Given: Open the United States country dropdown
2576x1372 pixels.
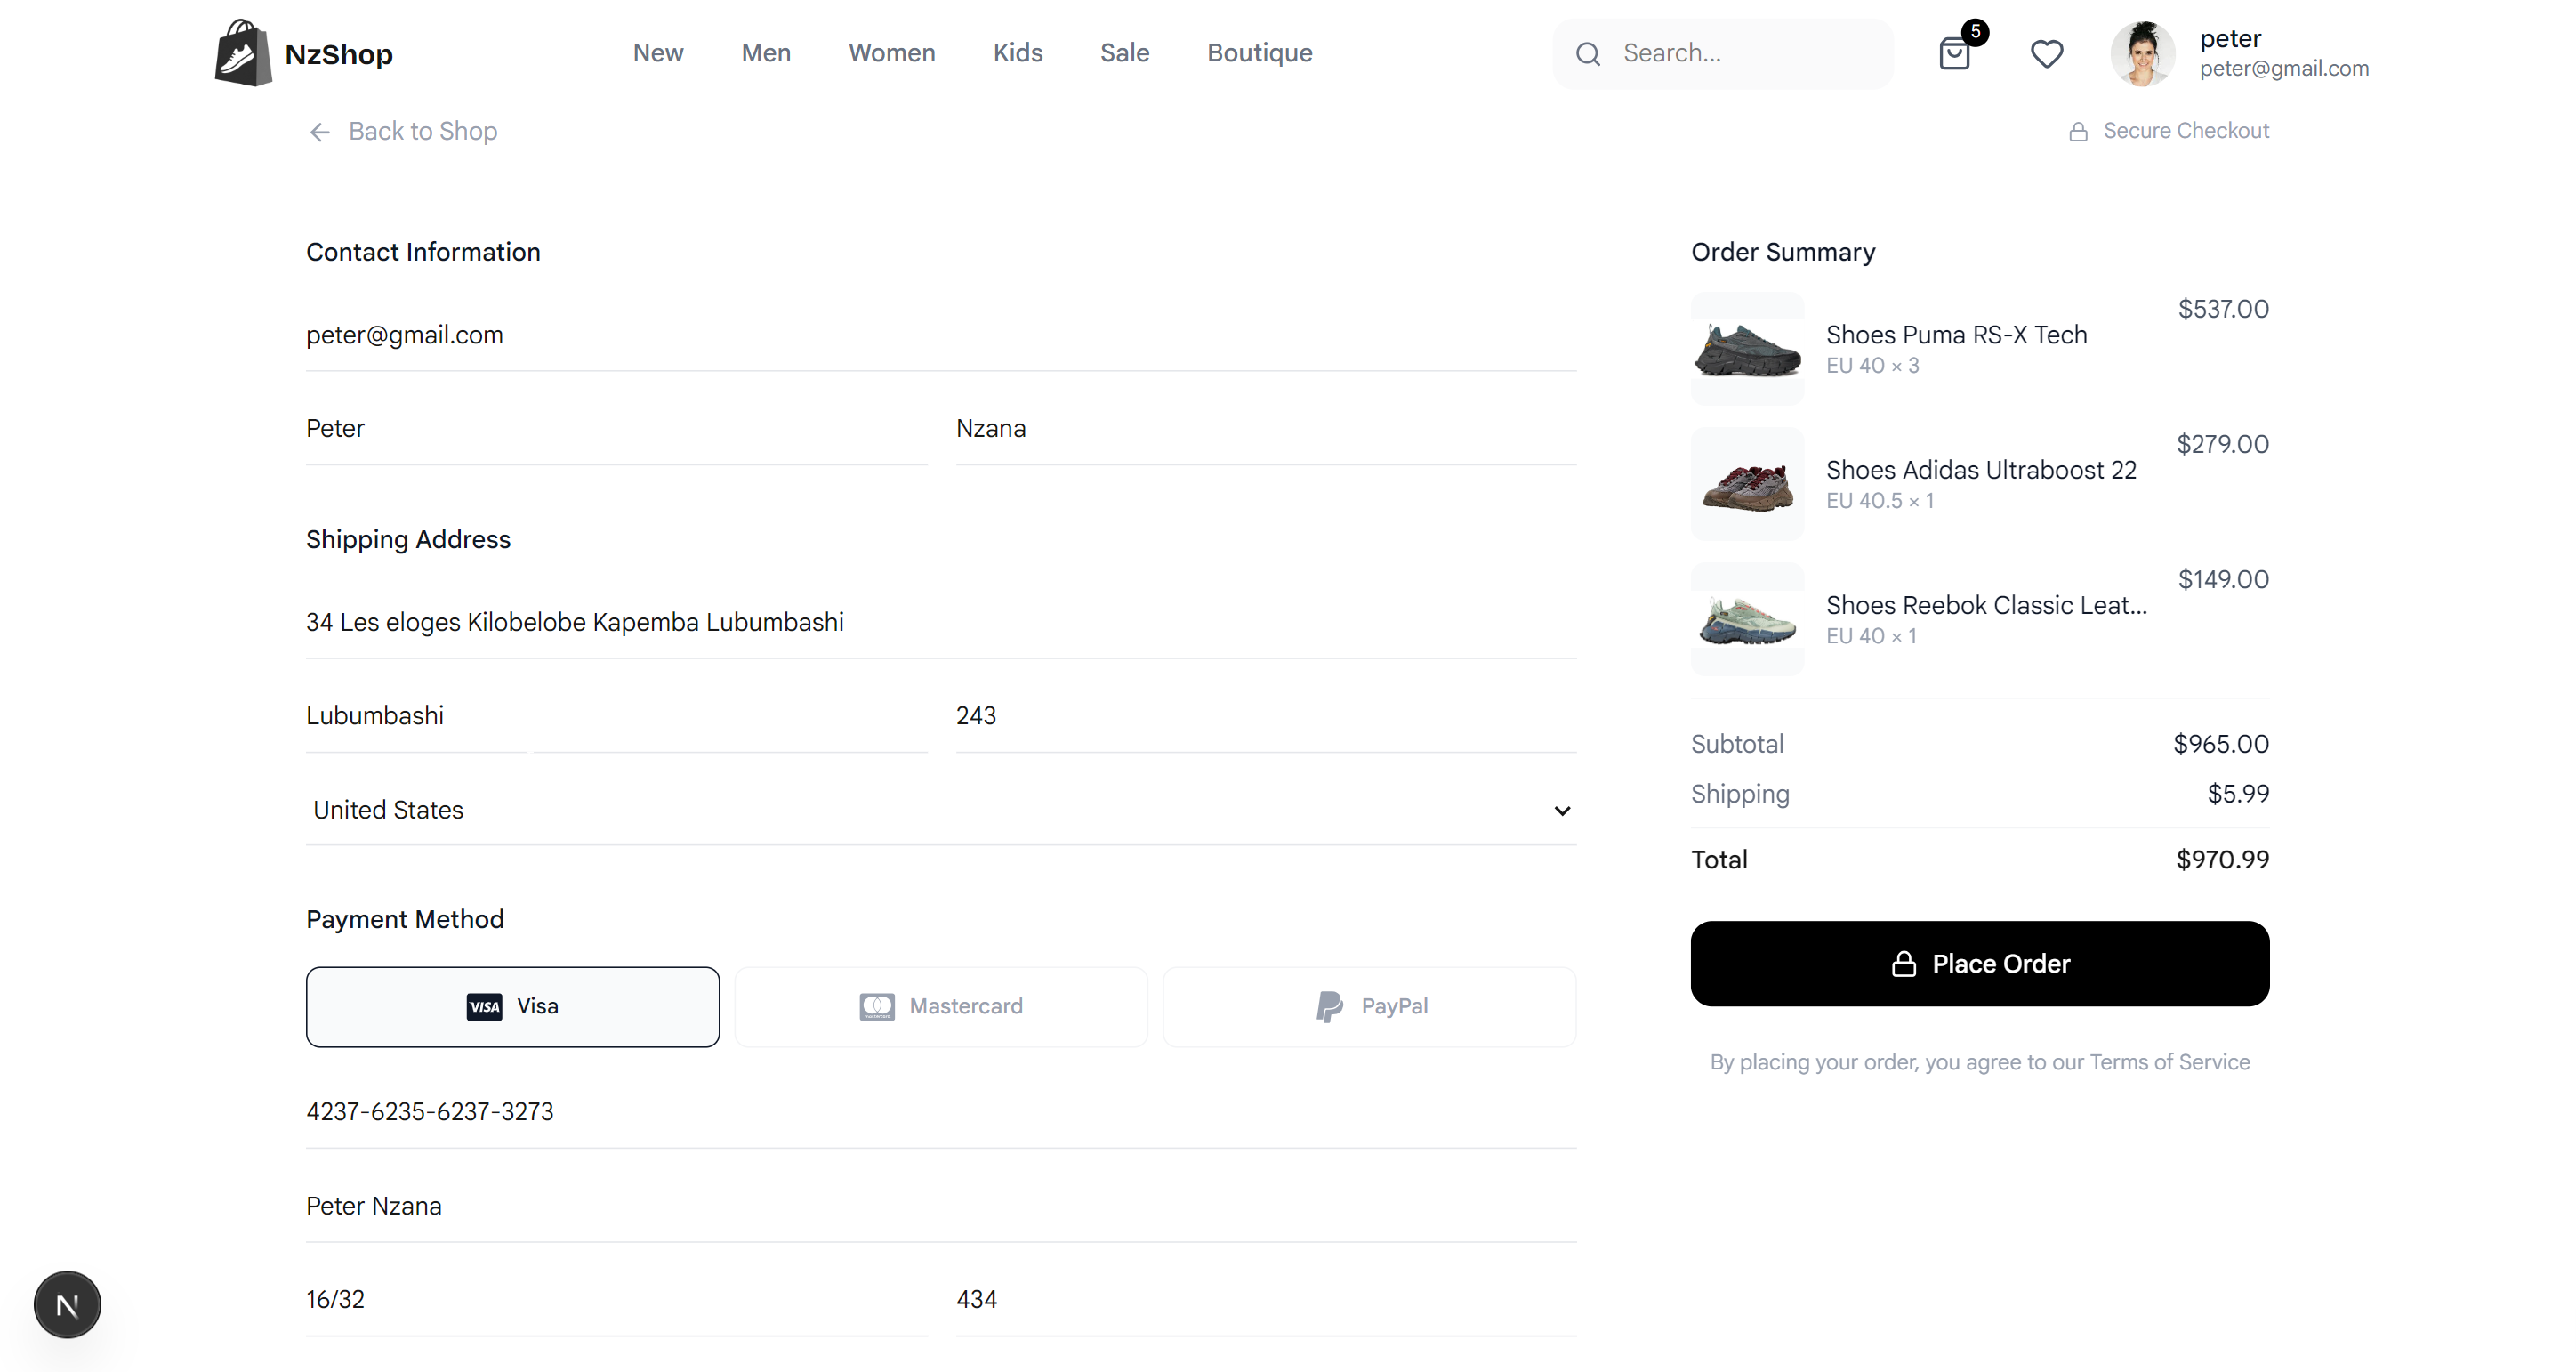Looking at the screenshot, I should pos(941,810).
